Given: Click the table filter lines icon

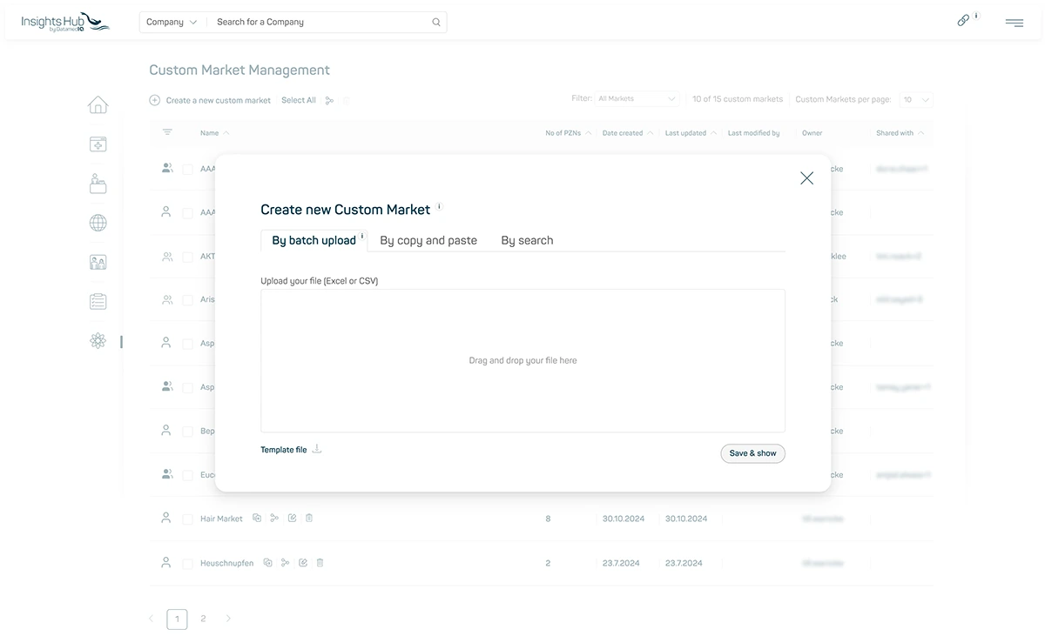Looking at the screenshot, I should (x=167, y=132).
